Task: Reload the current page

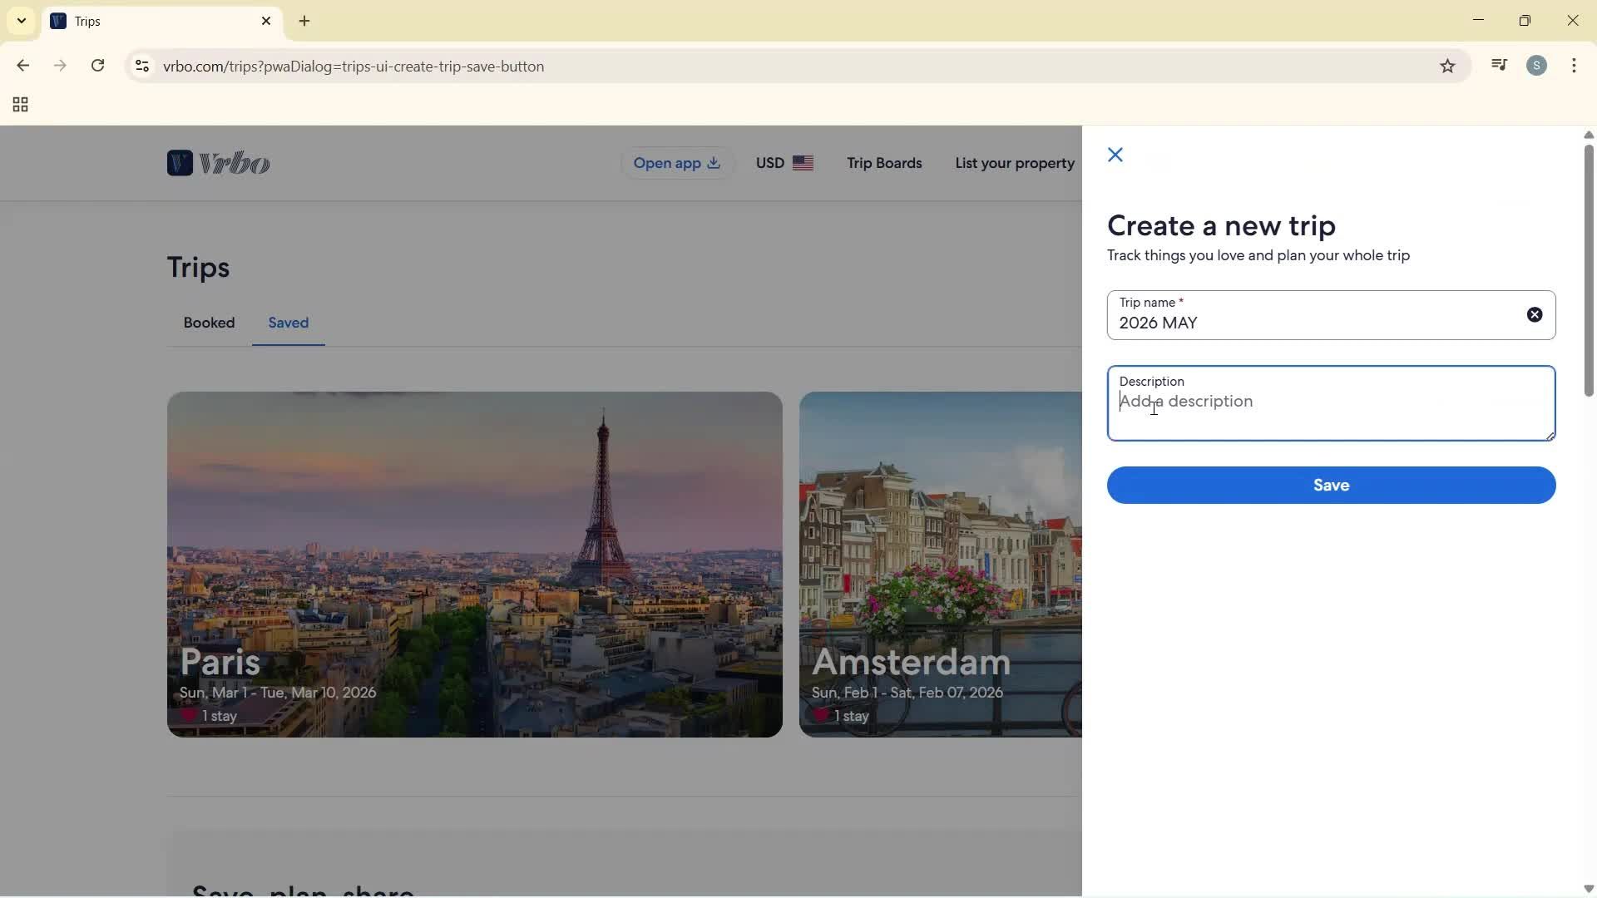Action: [x=97, y=66]
